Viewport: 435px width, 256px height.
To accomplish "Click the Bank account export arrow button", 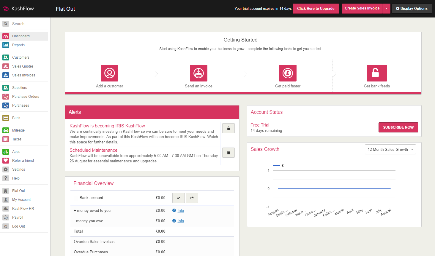I will pyautogui.click(x=192, y=198).
